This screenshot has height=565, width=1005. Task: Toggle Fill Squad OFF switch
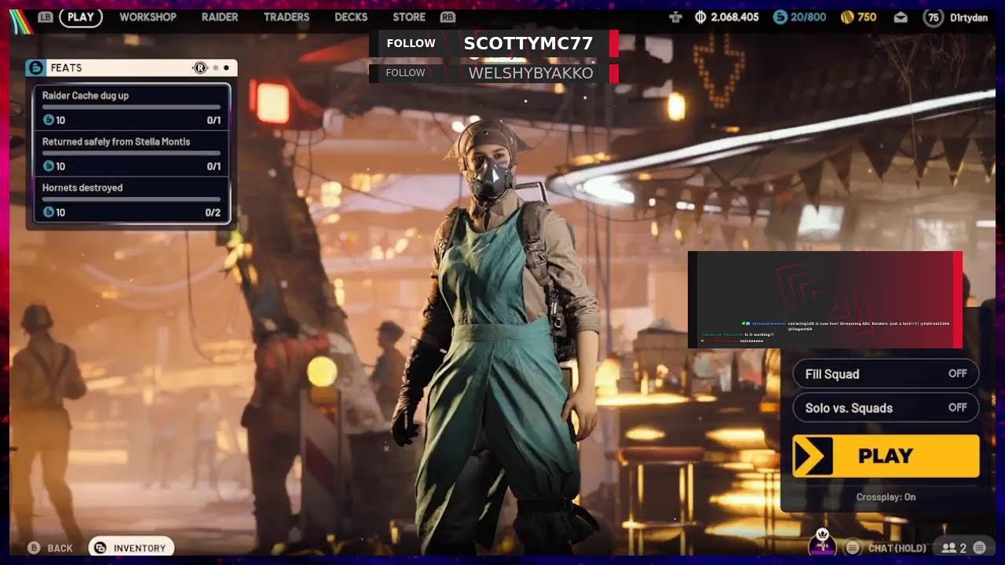coord(886,374)
